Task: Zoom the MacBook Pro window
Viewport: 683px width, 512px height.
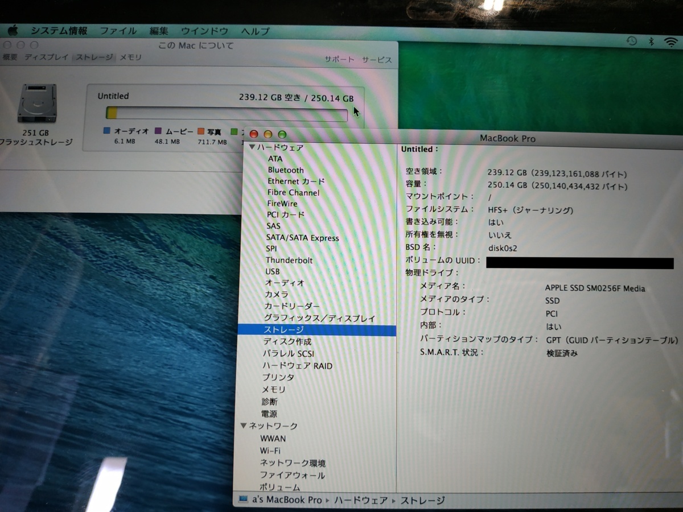Action: (x=282, y=135)
